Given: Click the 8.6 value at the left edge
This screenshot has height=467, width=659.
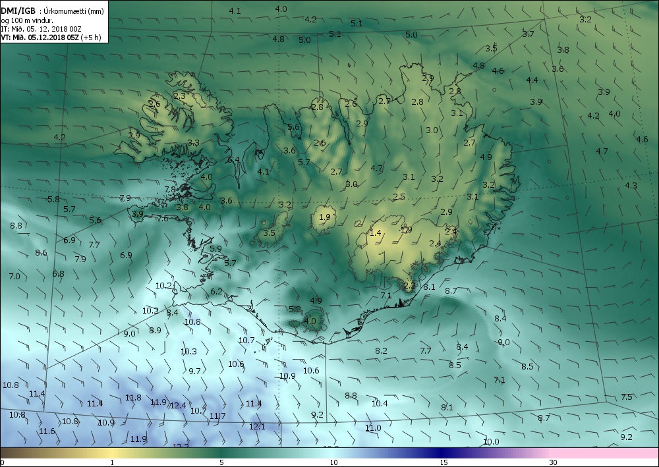Looking at the screenshot, I should click(41, 253).
